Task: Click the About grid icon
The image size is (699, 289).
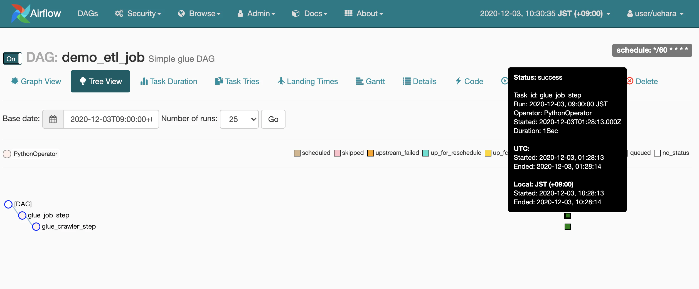Action: click(348, 13)
